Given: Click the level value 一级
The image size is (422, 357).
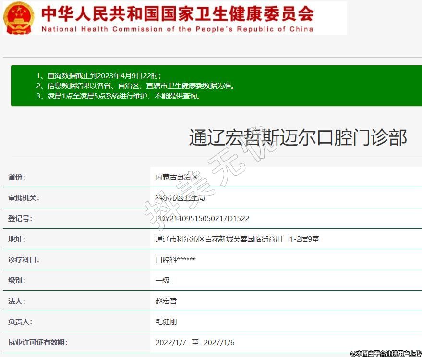Looking at the screenshot, I should 162,280.
